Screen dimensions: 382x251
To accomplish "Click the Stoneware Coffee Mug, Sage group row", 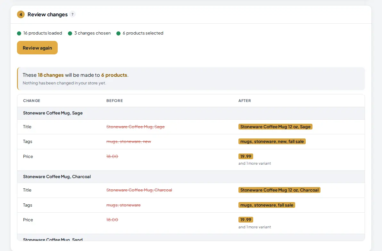I will pos(191,113).
